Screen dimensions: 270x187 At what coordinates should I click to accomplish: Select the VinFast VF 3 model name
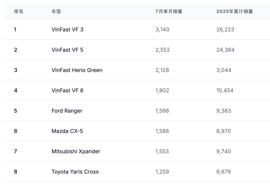pyautogui.click(x=67, y=30)
